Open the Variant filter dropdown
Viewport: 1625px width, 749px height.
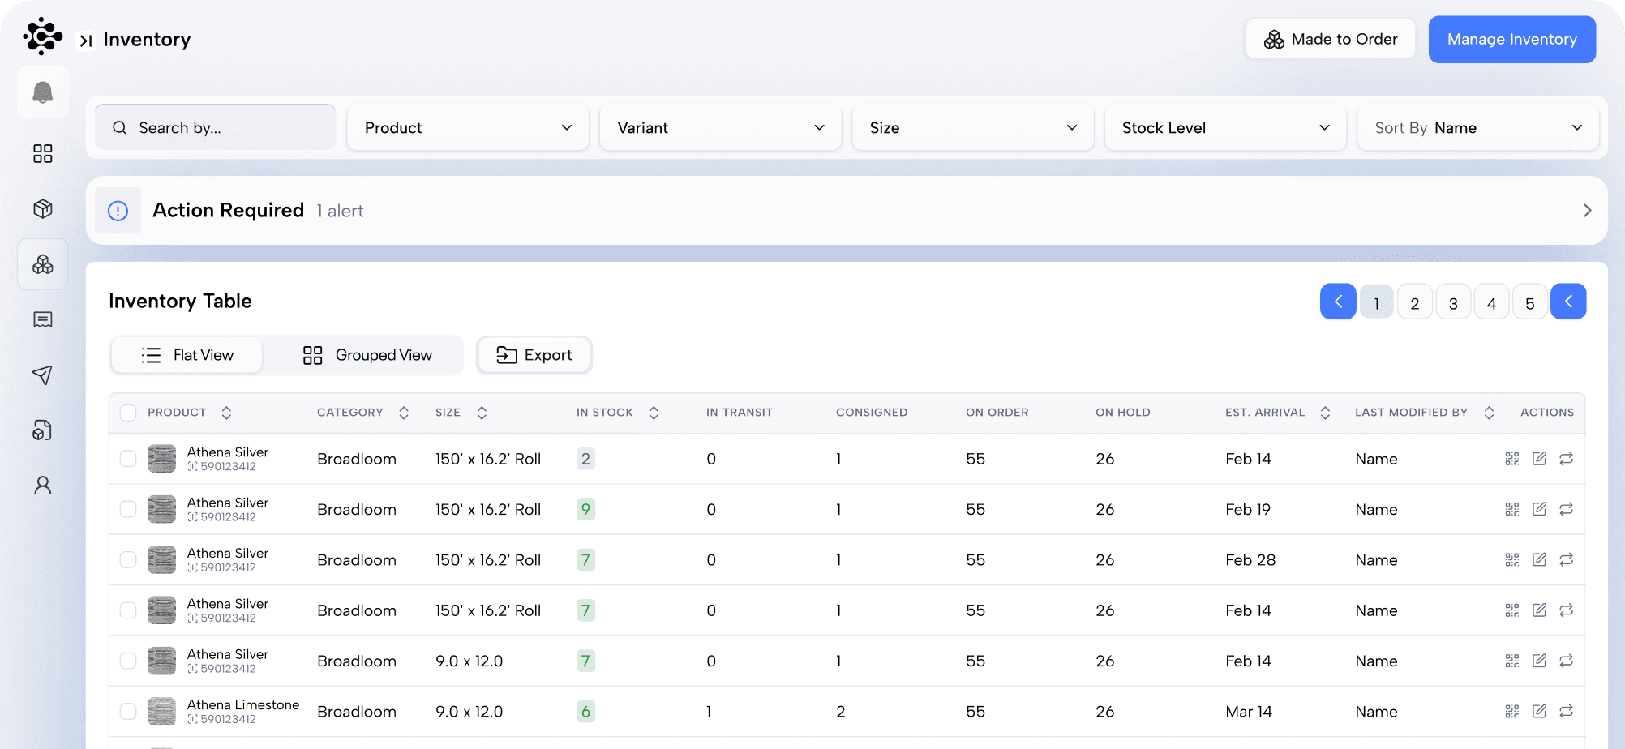tap(720, 128)
